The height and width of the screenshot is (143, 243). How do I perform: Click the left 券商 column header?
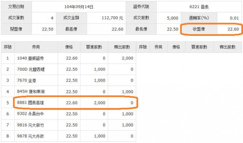click(x=36, y=47)
